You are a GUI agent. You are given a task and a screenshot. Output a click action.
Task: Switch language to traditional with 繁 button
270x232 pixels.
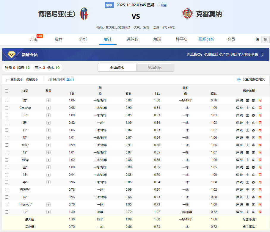[265, 39]
